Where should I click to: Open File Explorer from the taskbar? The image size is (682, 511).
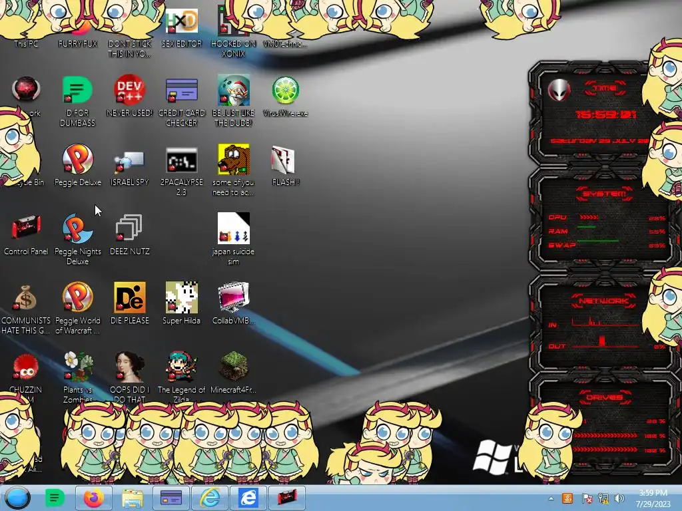coord(133,498)
